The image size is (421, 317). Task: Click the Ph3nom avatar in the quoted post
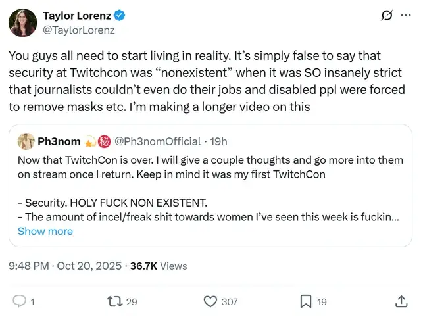click(26, 141)
